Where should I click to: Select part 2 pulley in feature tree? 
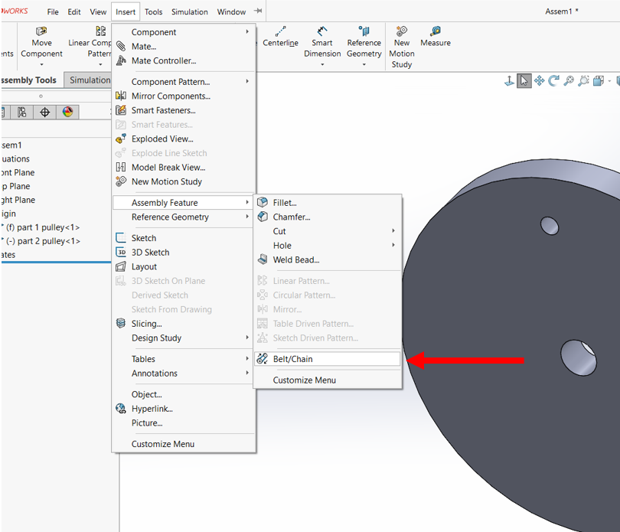[47, 241]
